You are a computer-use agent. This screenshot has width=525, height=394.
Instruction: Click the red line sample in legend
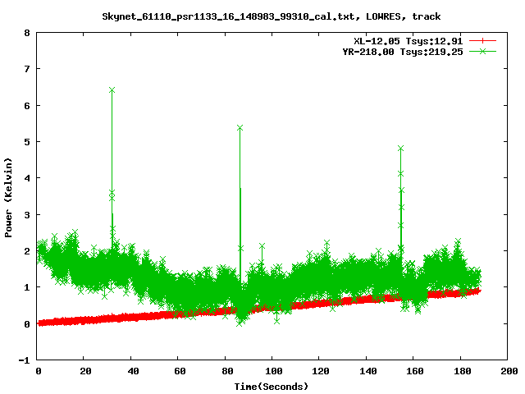[x=483, y=40]
